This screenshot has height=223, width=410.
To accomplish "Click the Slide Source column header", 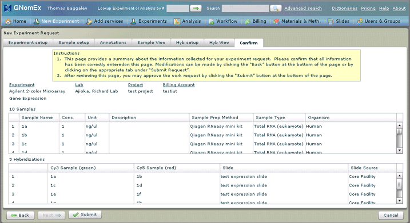I will (372, 168).
